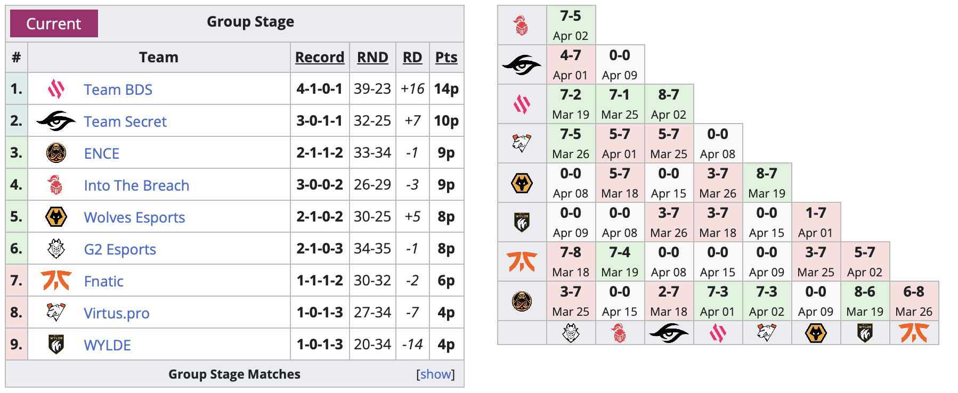This screenshot has height=393, width=958.
Task: Click Fnatic logo in crosstable bottom row
Action: (914, 333)
